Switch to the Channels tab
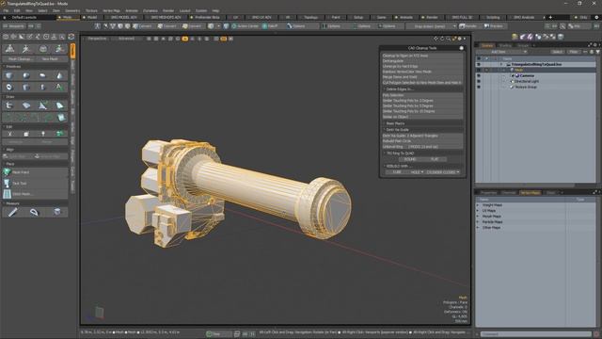This screenshot has height=339, width=602. click(509, 192)
